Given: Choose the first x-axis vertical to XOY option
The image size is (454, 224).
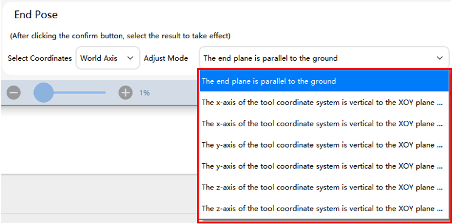Looking at the screenshot, I should pyautogui.click(x=324, y=103).
